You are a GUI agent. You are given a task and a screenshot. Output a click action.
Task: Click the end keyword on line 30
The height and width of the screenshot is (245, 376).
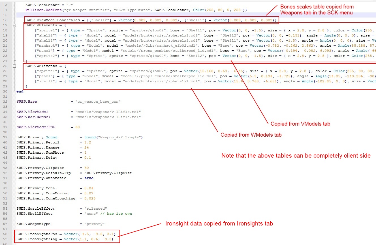pos(20,92)
